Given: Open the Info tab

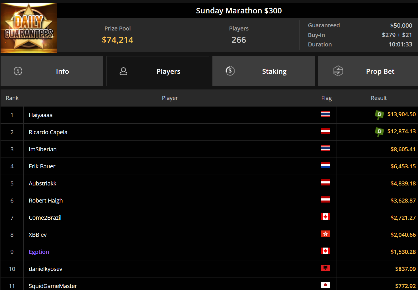Looking at the screenshot, I should pos(52,71).
